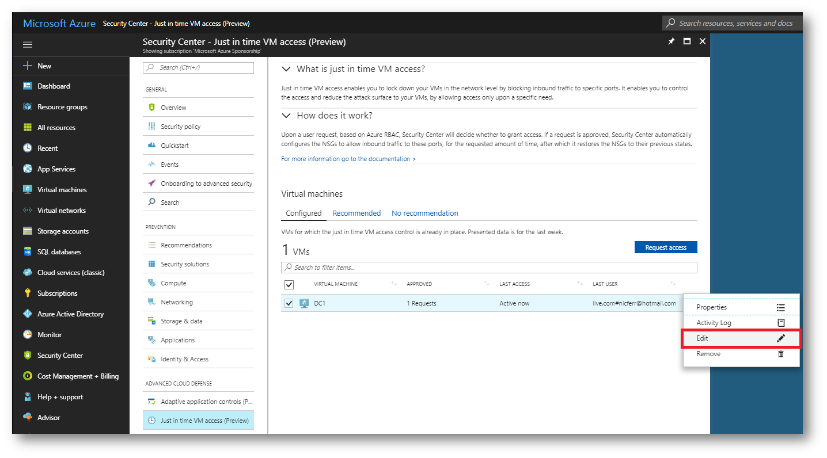Open the Dashboard icon in sidebar

coord(27,86)
